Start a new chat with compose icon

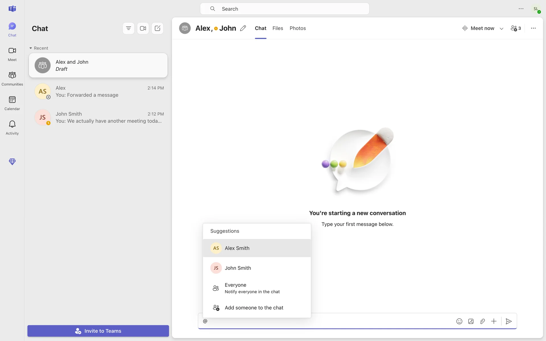(157, 28)
